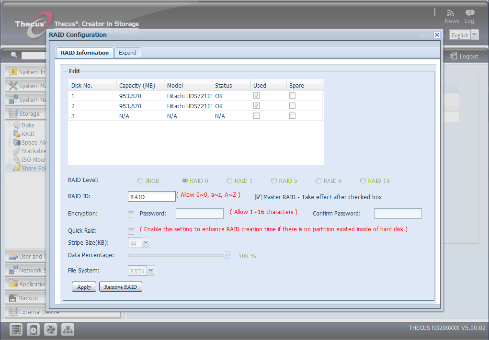This screenshot has width=489, height=340.
Task: Click the Logout icon in the header
Action: (x=453, y=56)
